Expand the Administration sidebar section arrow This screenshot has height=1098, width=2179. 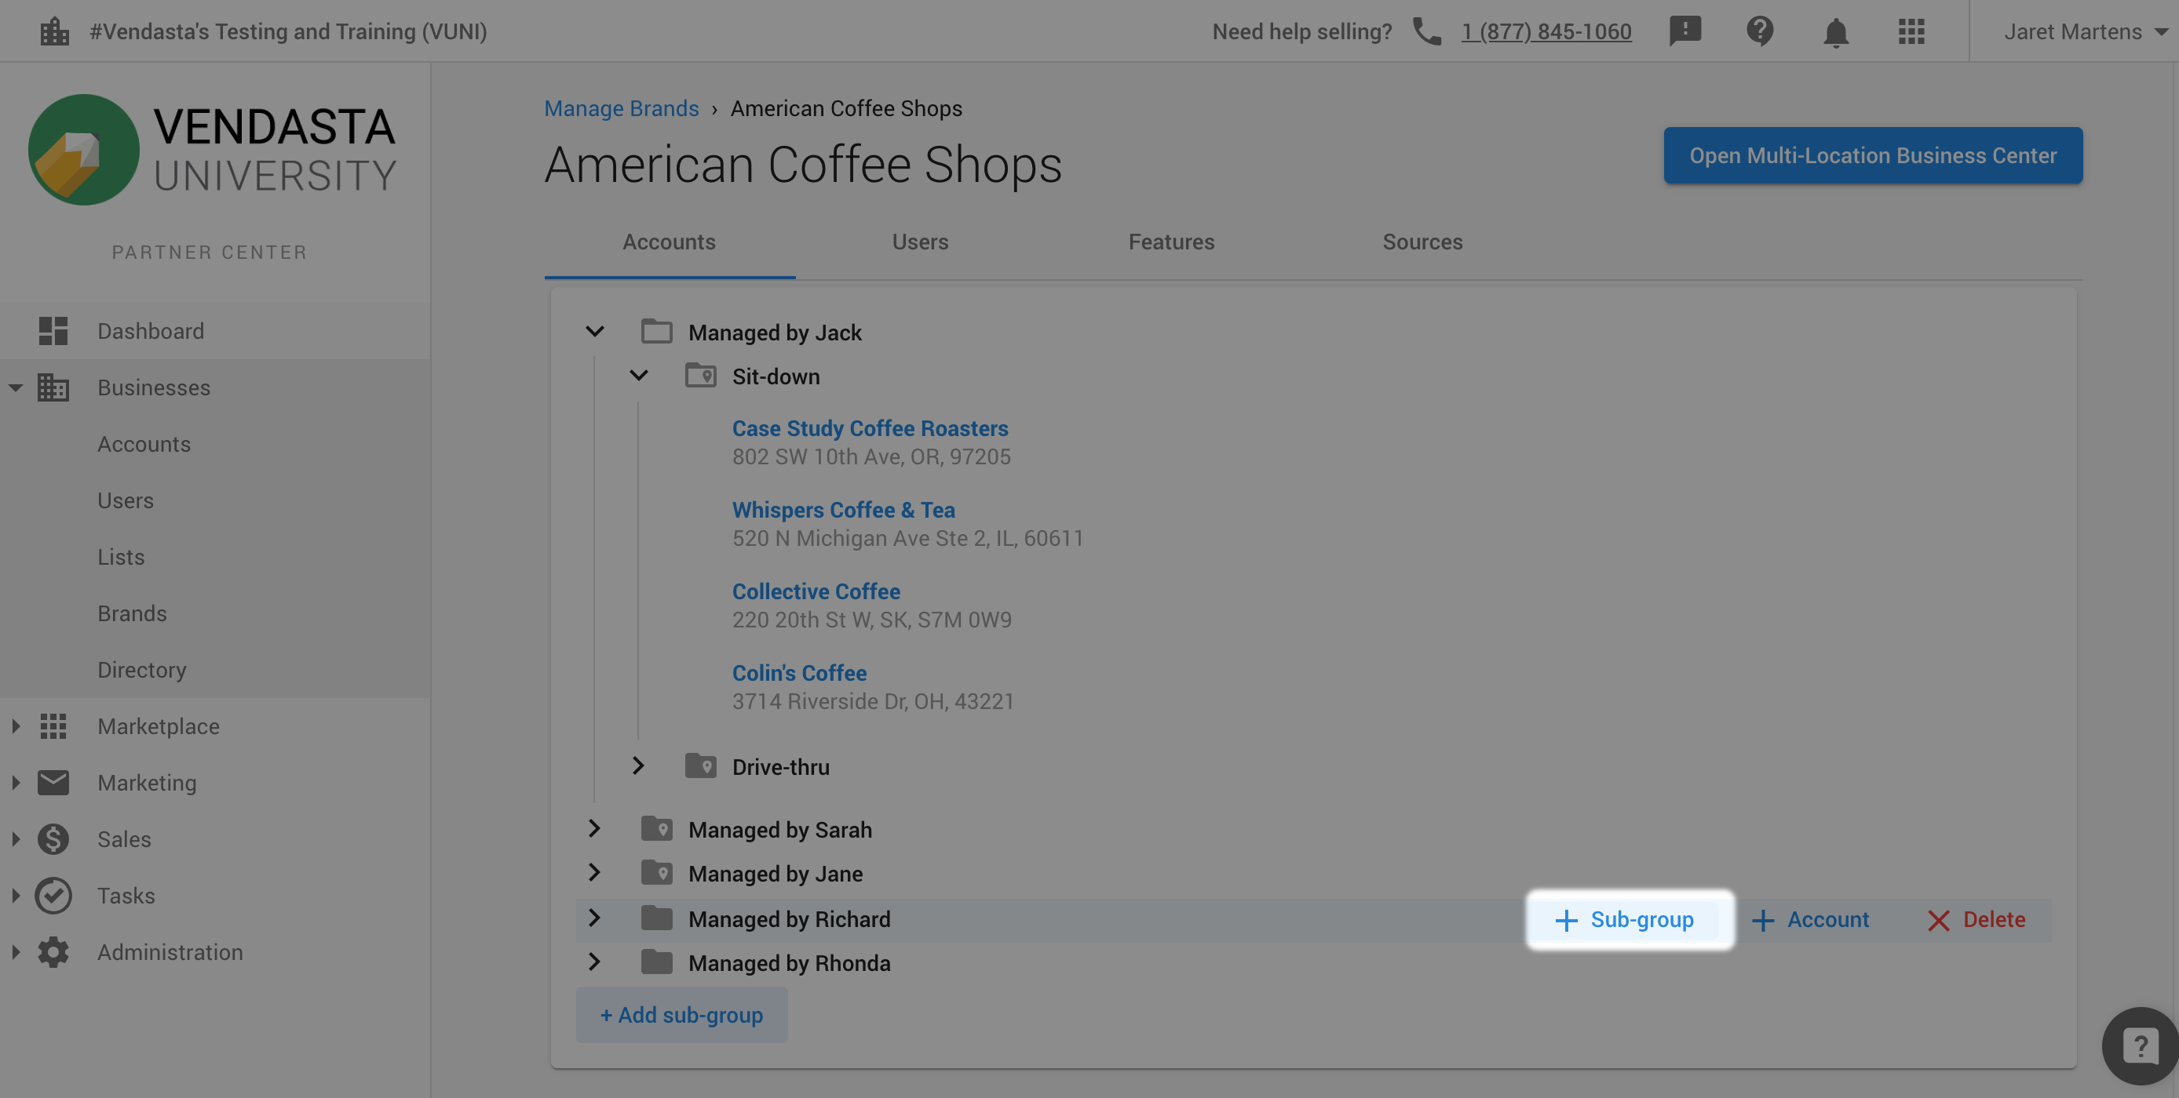pyautogui.click(x=15, y=952)
